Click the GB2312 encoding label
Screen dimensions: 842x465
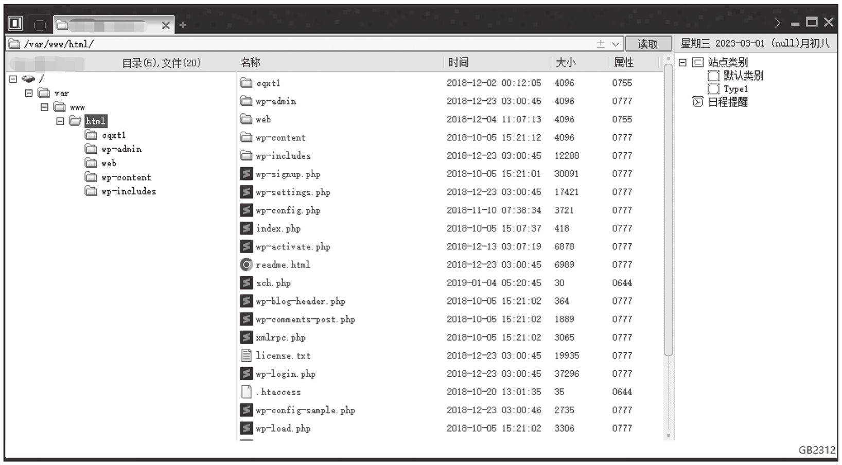pos(817,450)
